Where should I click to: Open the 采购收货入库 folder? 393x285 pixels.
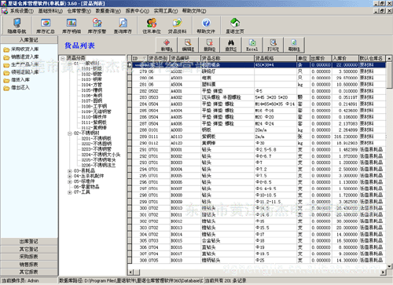click(x=21, y=49)
